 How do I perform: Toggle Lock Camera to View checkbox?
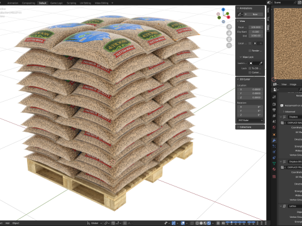point(250,72)
